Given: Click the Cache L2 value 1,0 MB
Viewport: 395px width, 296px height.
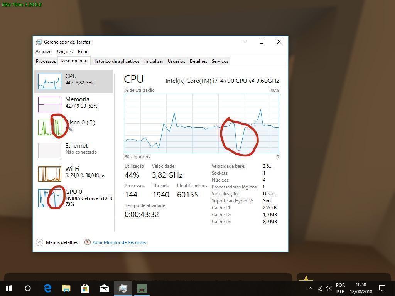Looking at the screenshot, I should 270,215.
